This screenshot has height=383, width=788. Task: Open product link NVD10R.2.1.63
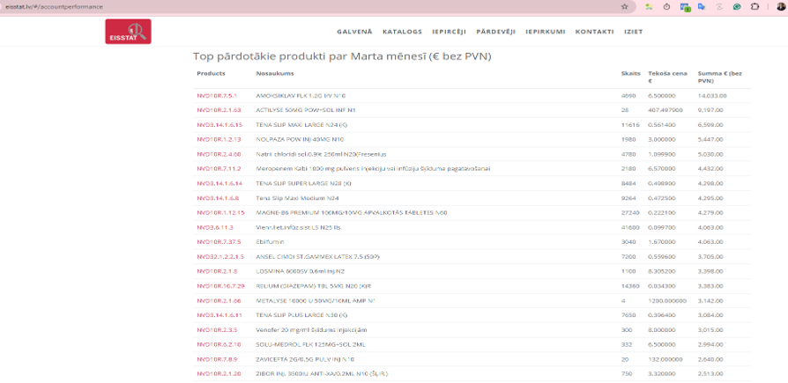pos(219,110)
